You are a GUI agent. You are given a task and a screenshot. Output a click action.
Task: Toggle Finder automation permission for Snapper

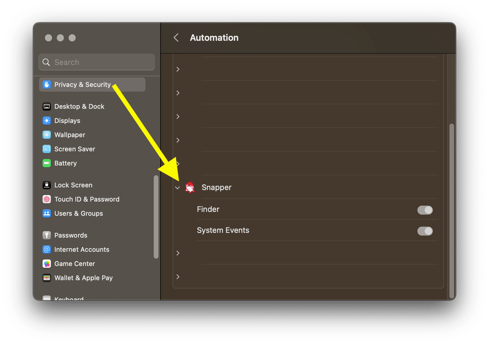[425, 210]
